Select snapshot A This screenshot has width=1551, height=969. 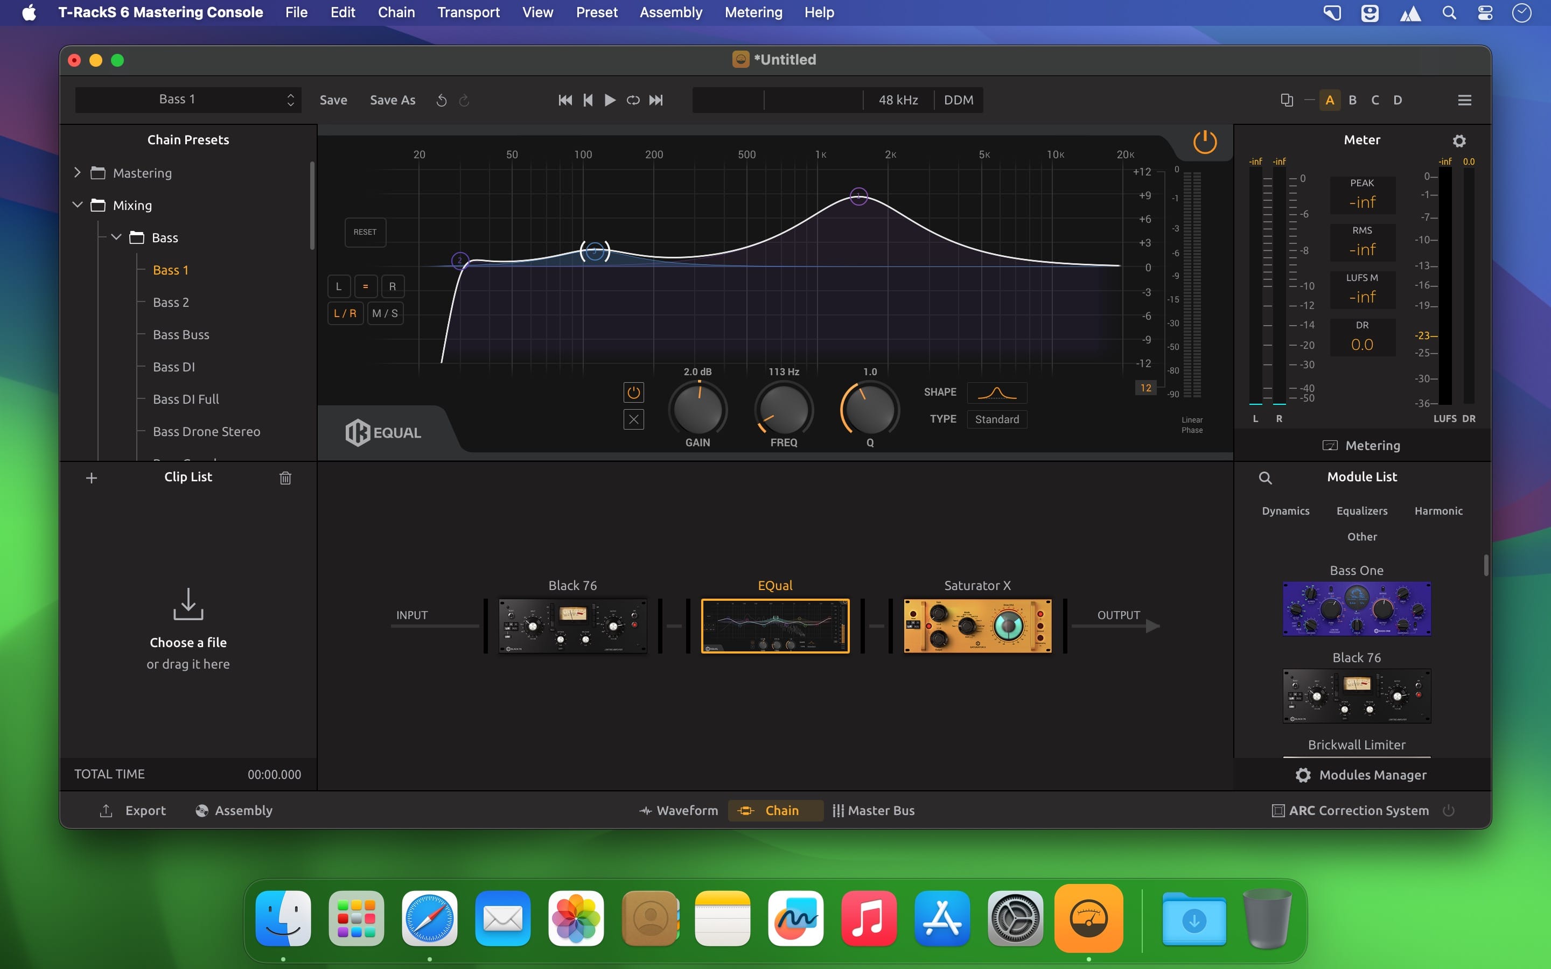coord(1330,100)
